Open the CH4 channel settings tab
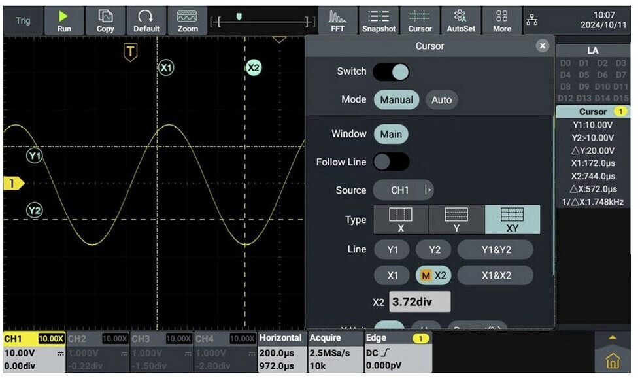This screenshot has width=640, height=378. pos(226,352)
